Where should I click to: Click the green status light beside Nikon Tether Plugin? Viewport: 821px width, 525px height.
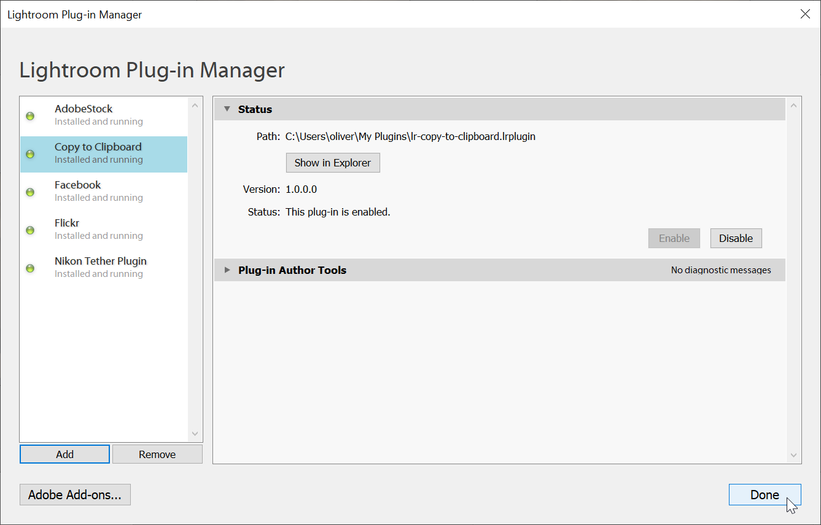[x=29, y=268]
